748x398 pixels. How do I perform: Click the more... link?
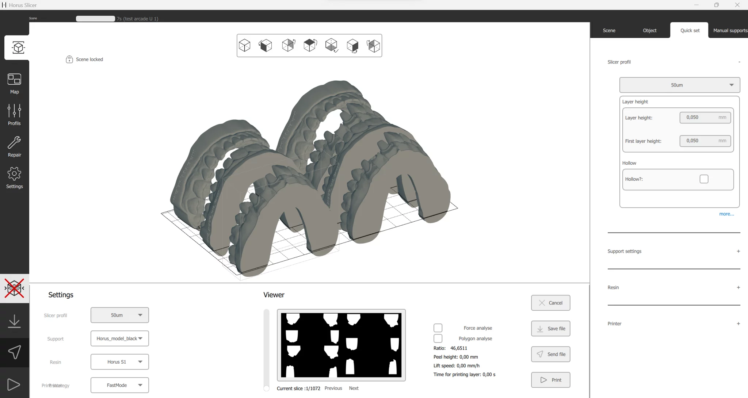point(726,214)
